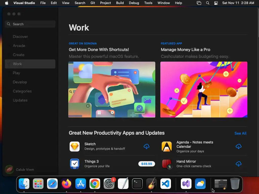Open System Settings from the Dock

click(109, 184)
